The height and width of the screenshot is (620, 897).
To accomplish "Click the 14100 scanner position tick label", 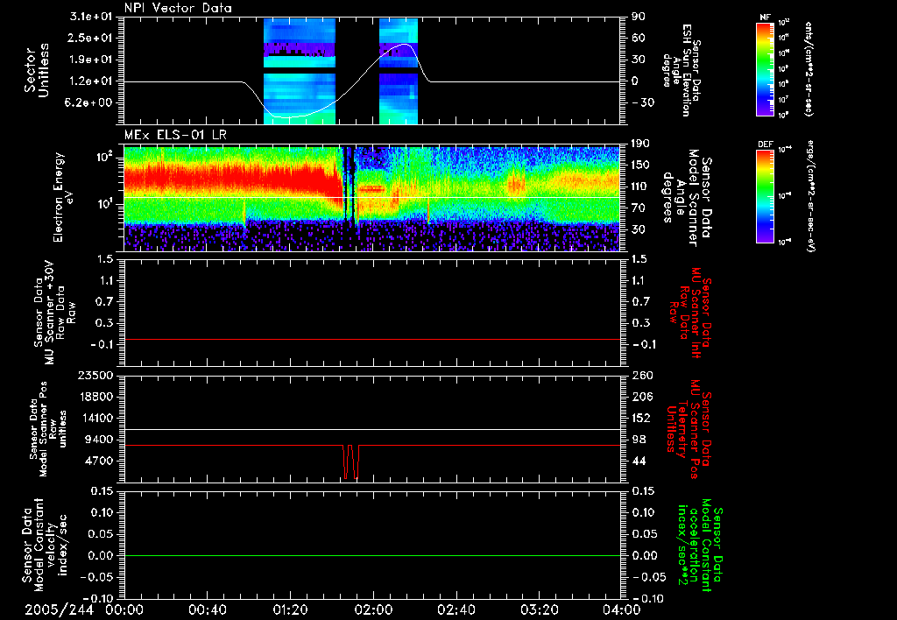I will click(96, 418).
